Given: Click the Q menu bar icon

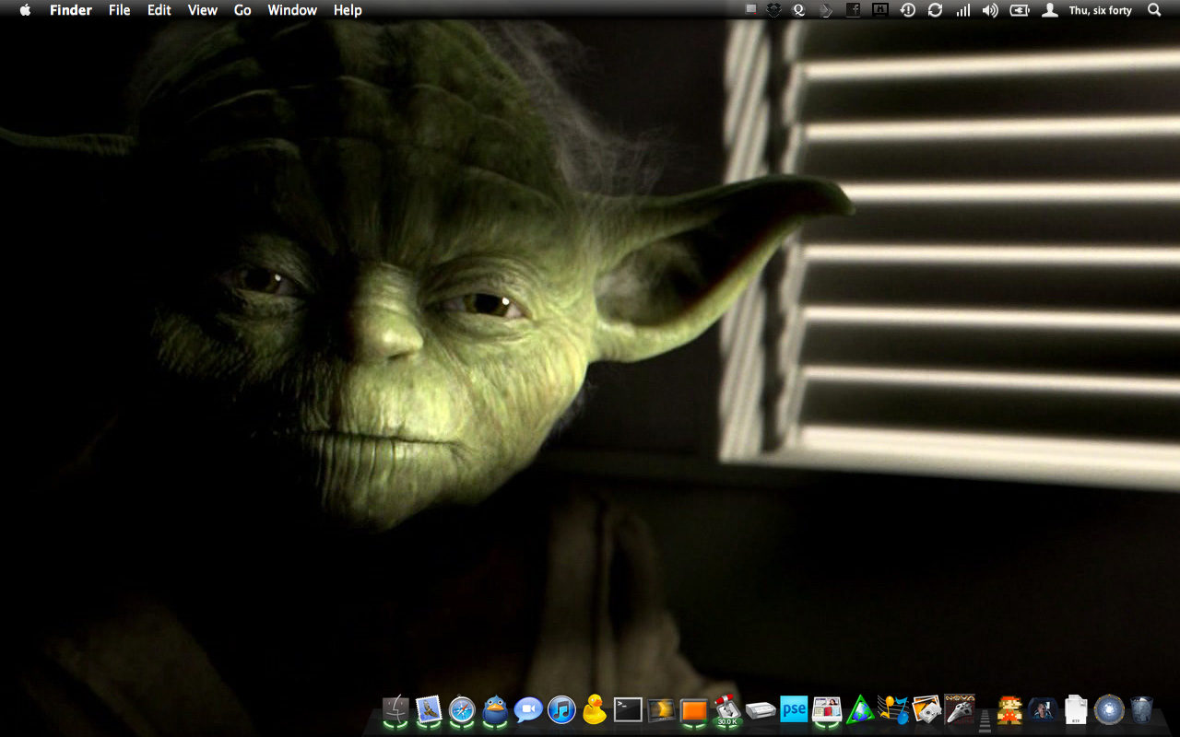Looking at the screenshot, I should [x=800, y=10].
